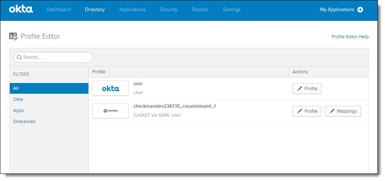
Task: Click the My Applications arrow icon
Action: coord(360,10)
